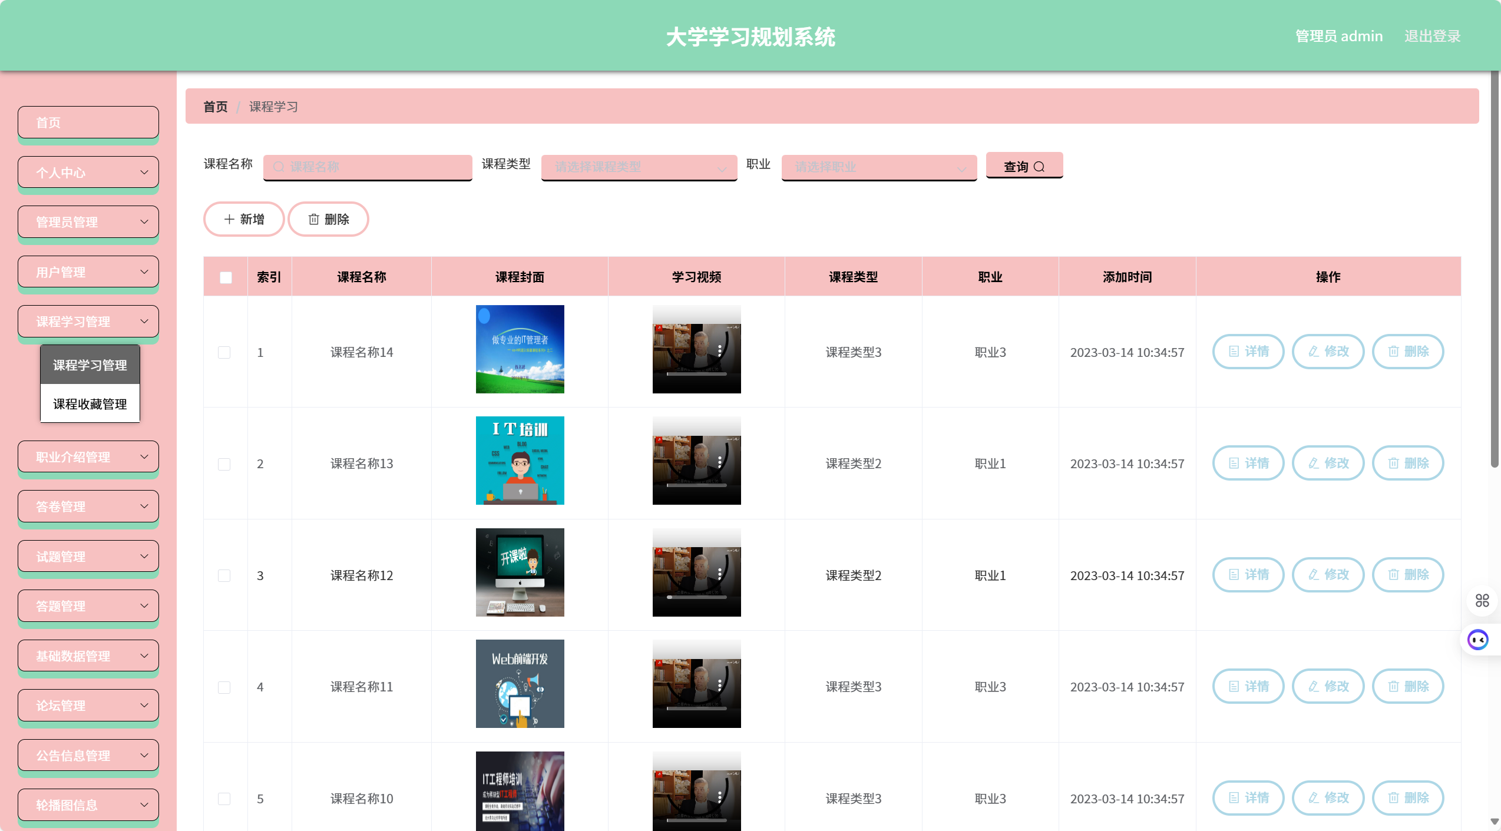The width and height of the screenshot is (1501, 831).
Task: Click the grid apps floating icon
Action: pos(1482,600)
